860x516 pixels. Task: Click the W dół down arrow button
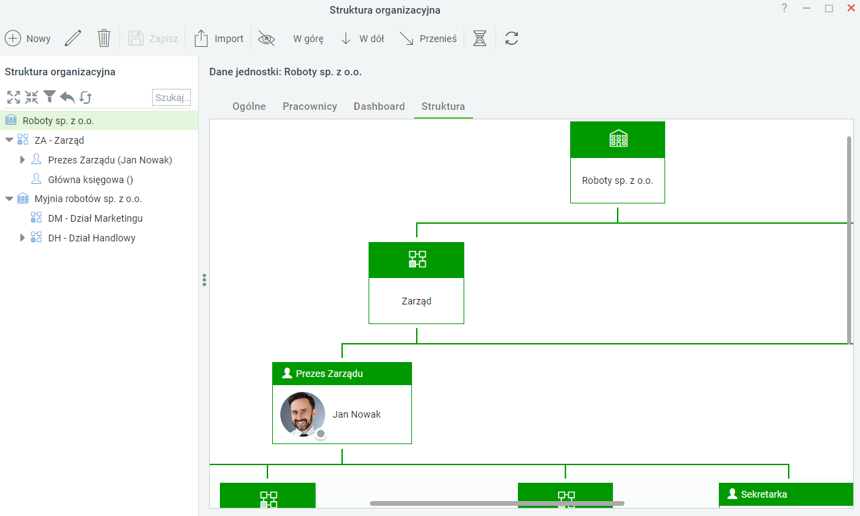pos(362,39)
